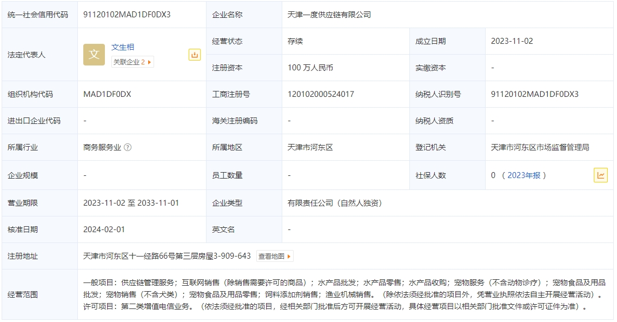Click the 纳税人资质 label
The image size is (617, 322).
(x=434, y=121)
